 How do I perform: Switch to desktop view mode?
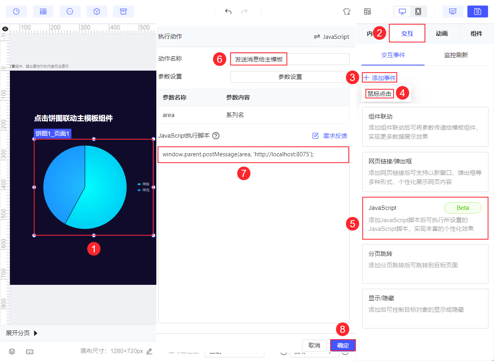point(402,12)
